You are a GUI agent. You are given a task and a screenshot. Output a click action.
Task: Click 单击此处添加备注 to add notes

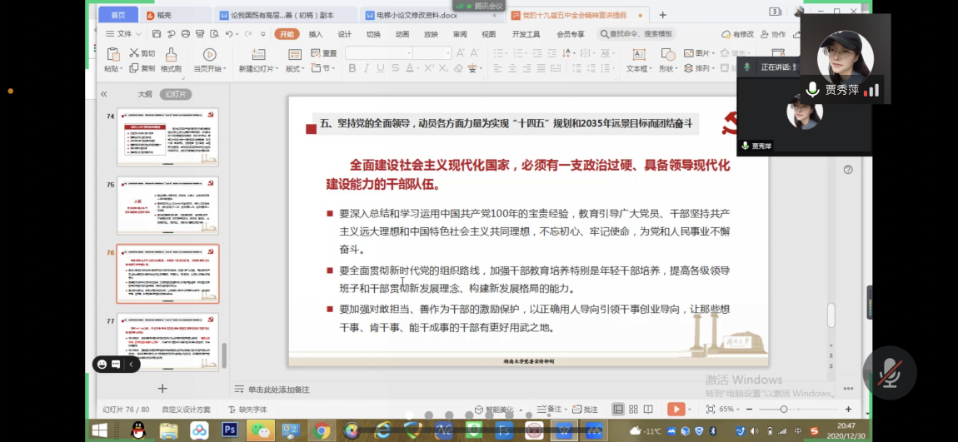pos(278,389)
